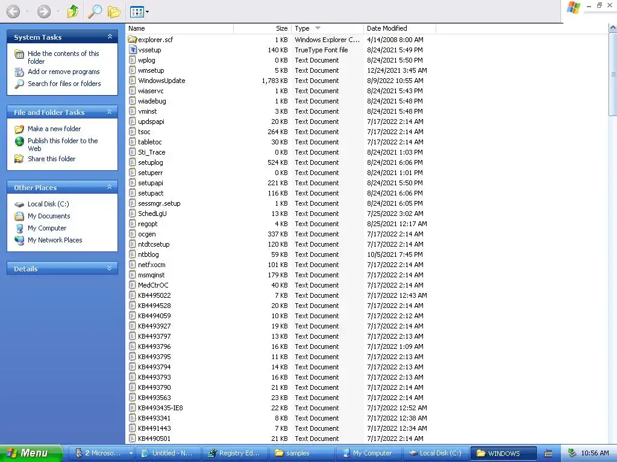Screen dimensions: 617x462
Task: Select the KB4495022 file icon
Action: coord(133,295)
